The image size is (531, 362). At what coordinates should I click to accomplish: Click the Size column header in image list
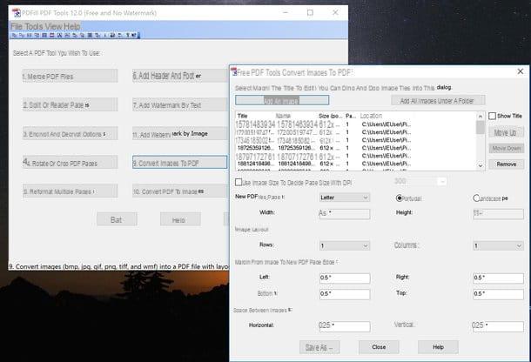click(331, 116)
